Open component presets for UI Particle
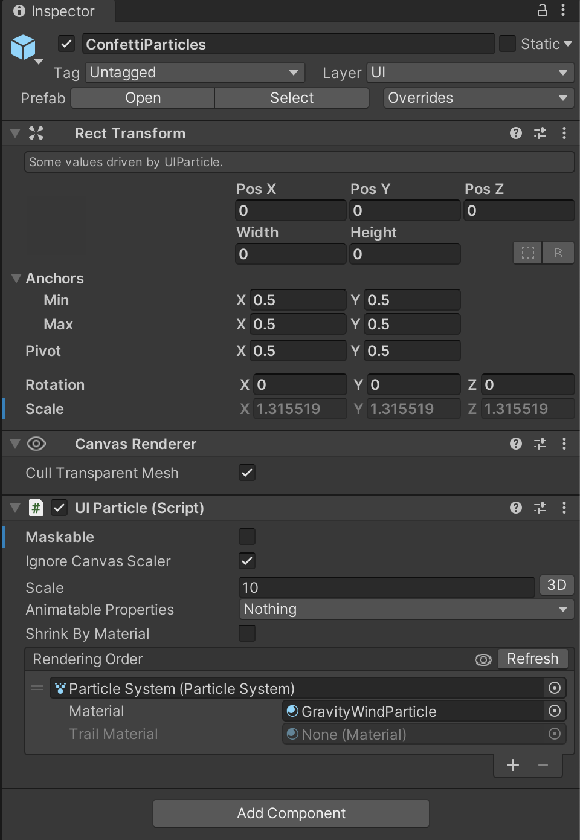580x840 pixels. [x=540, y=508]
